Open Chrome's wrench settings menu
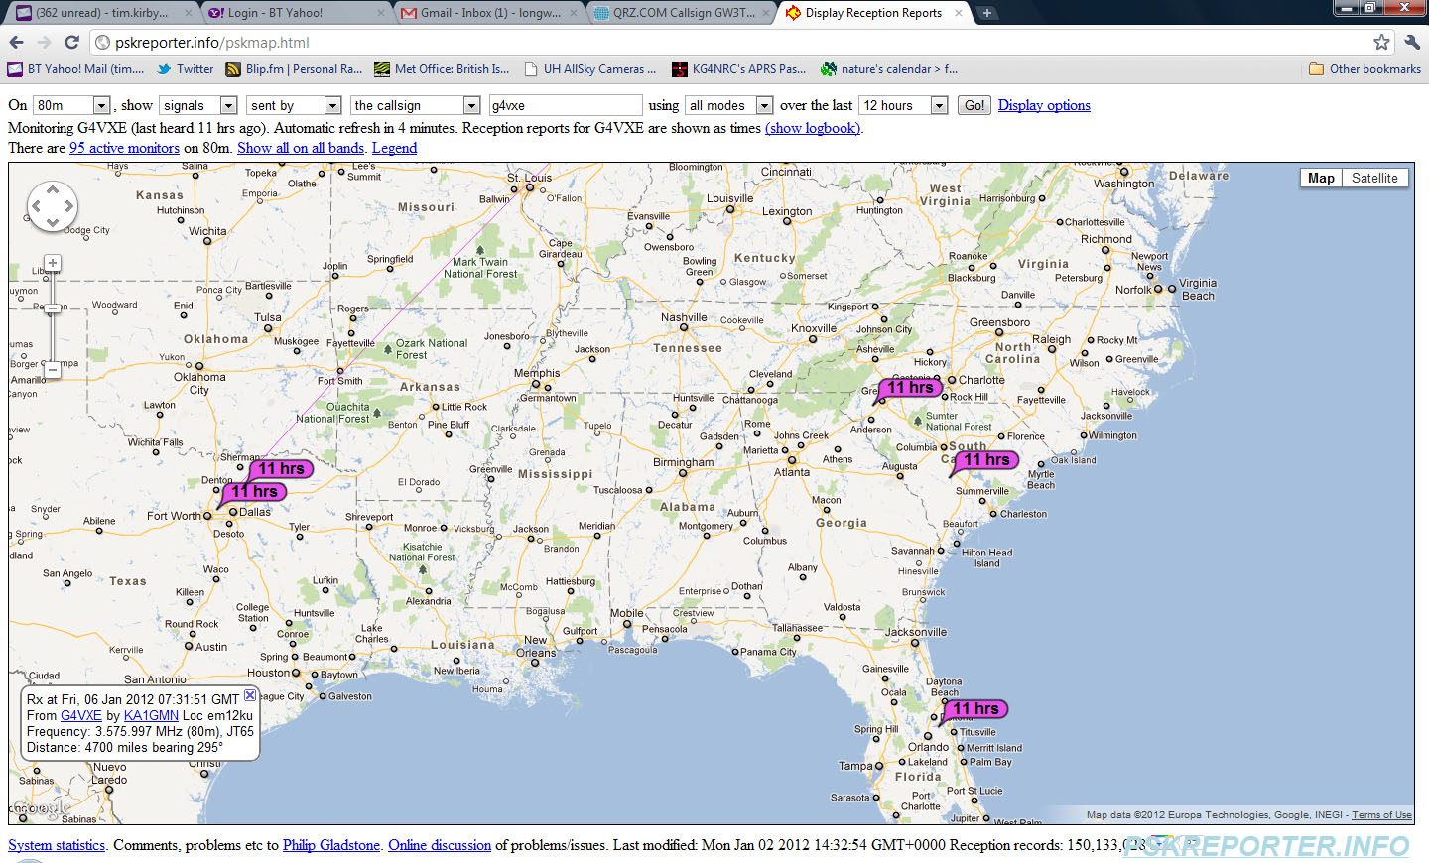1429x863 pixels. 1412,44
